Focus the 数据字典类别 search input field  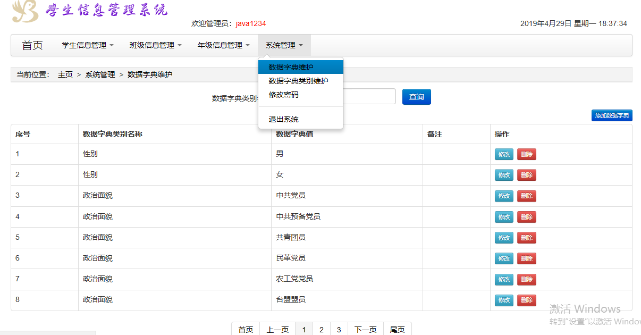[369, 96]
